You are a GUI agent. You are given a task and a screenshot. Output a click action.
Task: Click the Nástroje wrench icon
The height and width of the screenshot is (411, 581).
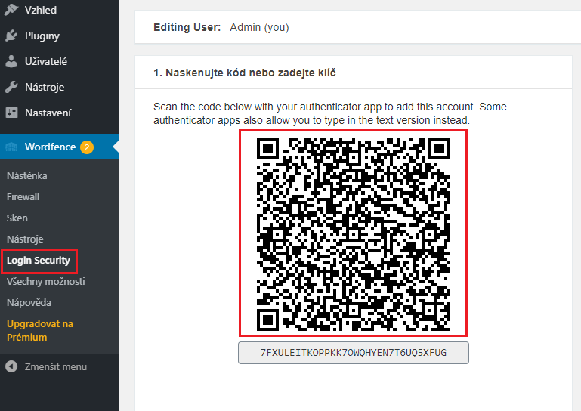click(x=11, y=87)
